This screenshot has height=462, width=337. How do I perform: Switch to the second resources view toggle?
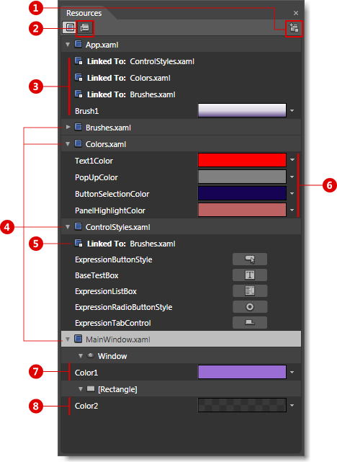click(85, 27)
